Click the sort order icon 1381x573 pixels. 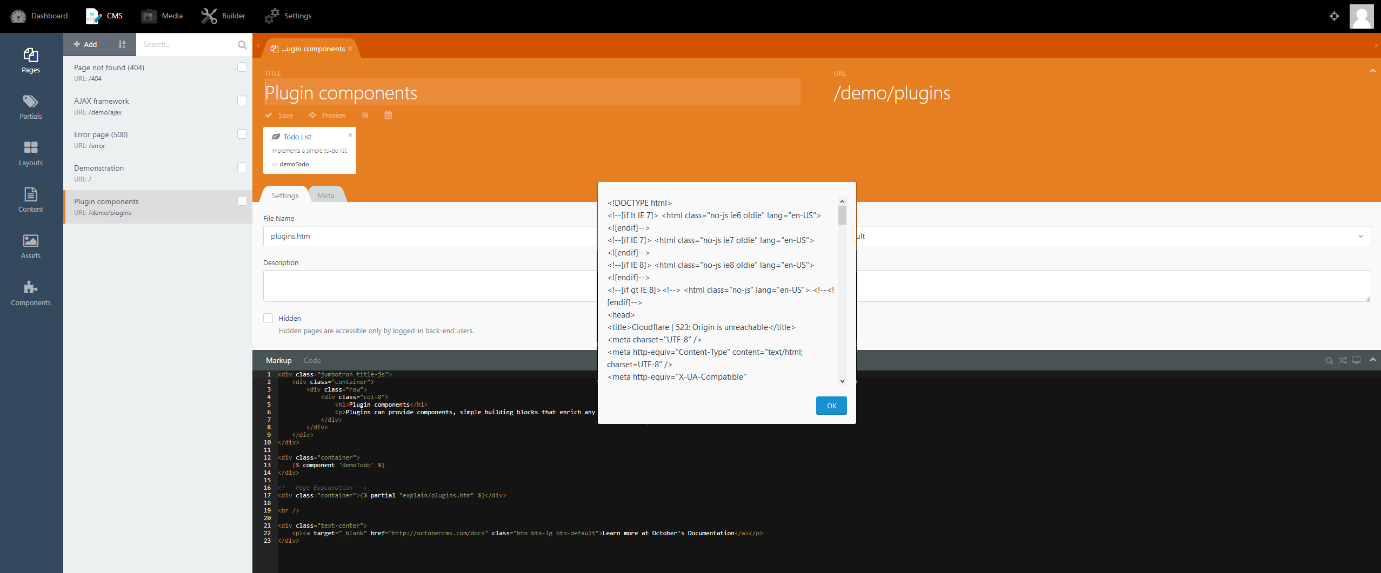122,44
